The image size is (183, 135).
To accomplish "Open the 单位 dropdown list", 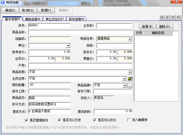I will 68,46.
